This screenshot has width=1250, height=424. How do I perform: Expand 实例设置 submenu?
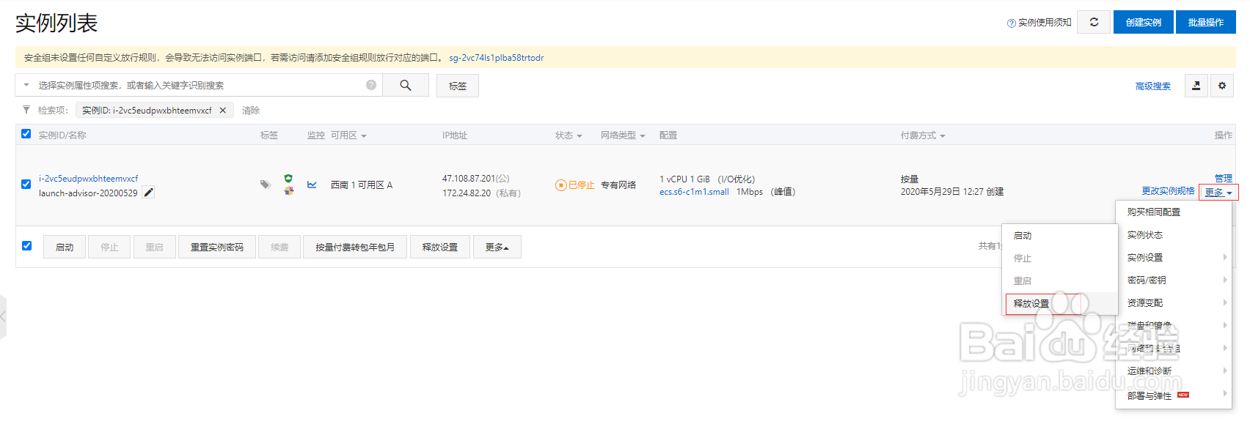(1174, 257)
